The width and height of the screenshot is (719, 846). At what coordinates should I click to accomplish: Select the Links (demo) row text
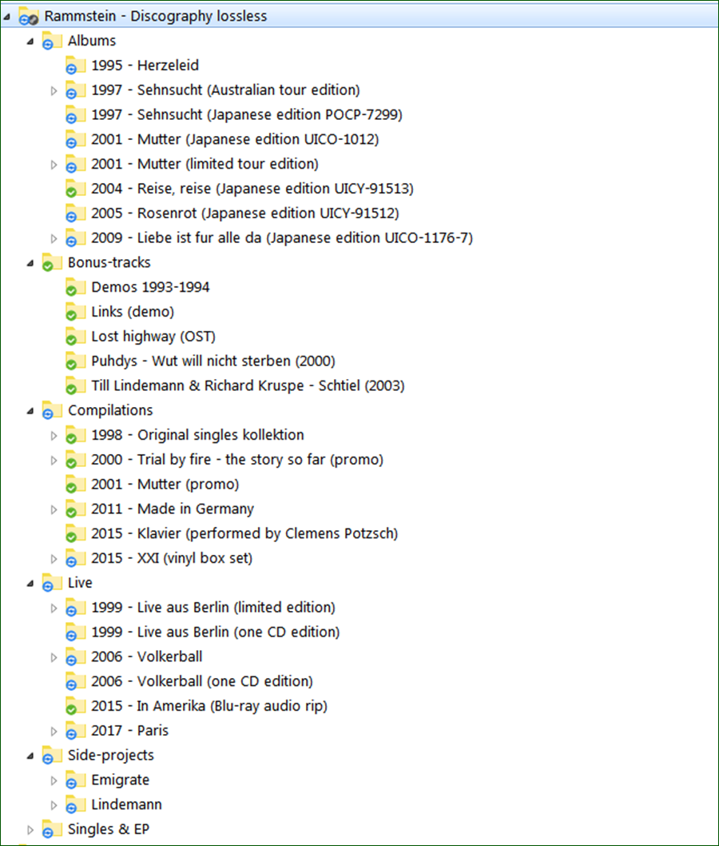[x=133, y=312]
